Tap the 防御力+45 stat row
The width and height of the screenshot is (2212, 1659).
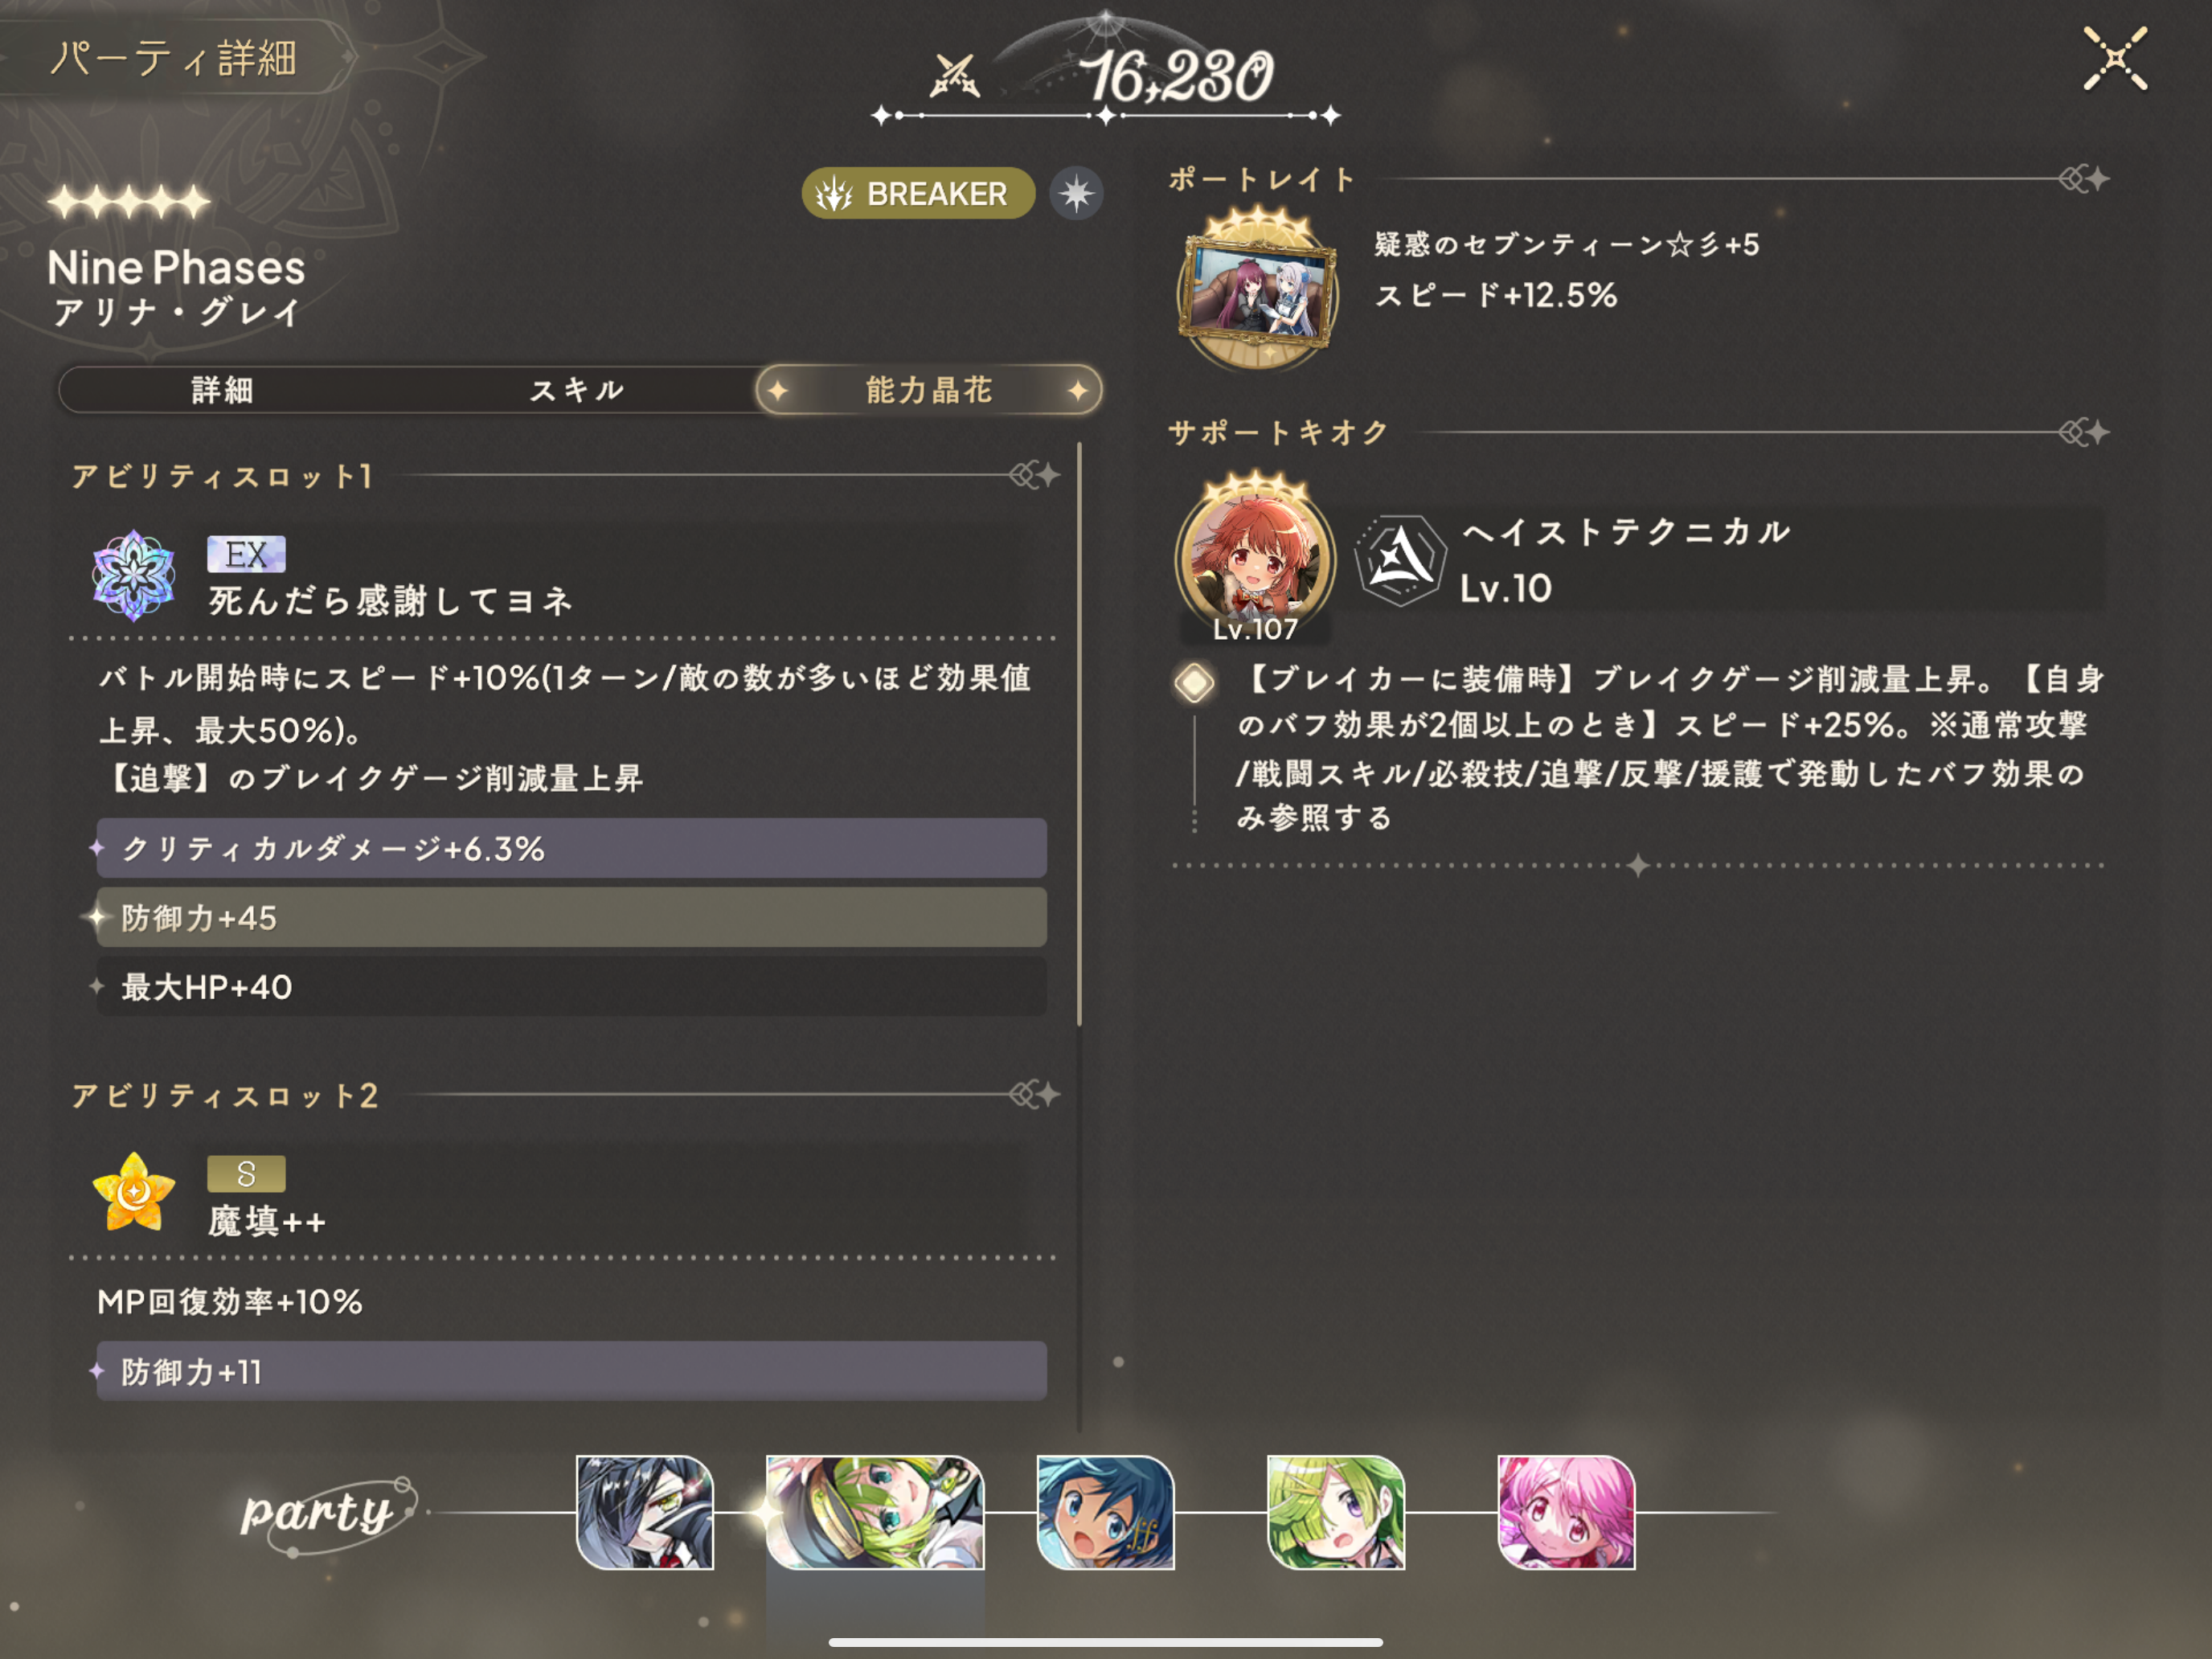point(571,917)
